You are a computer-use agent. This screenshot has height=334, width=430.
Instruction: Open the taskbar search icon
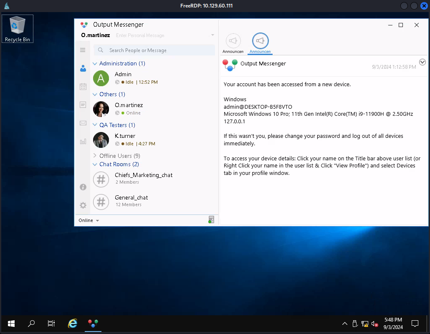31,324
